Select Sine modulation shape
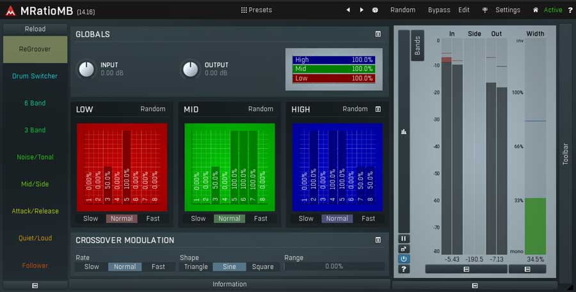The height and width of the screenshot is (292, 576). click(x=229, y=266)
